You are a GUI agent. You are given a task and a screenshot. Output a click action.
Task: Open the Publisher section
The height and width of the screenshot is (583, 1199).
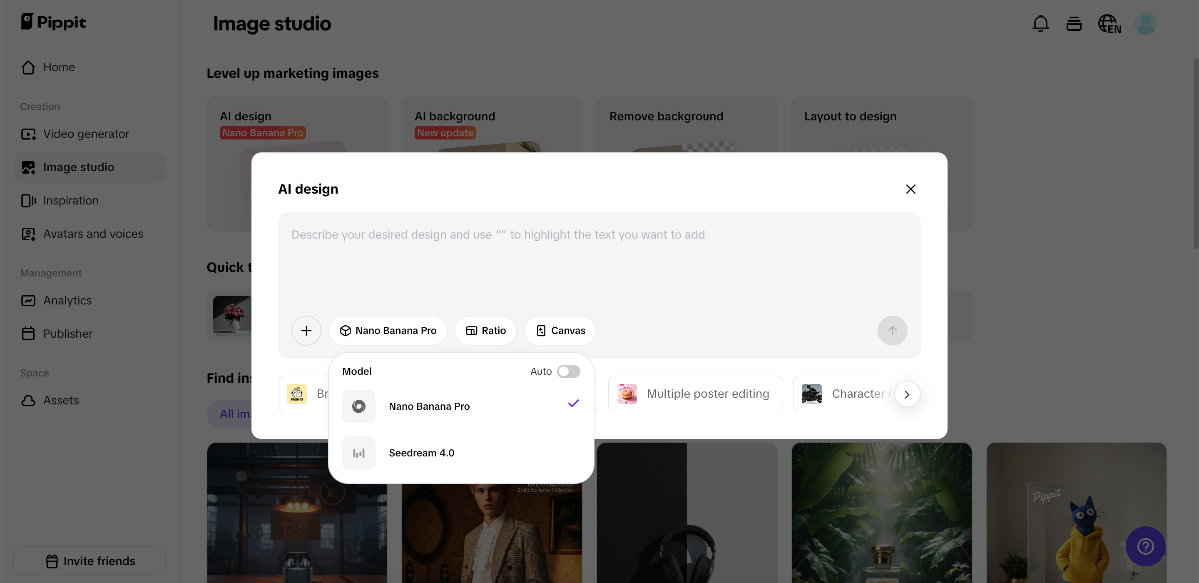68,334
